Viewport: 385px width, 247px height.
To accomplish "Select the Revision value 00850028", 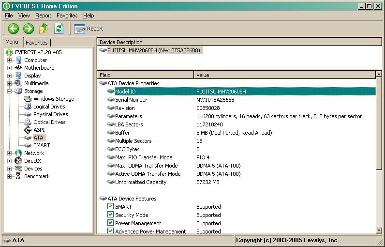I will point(208,108).
